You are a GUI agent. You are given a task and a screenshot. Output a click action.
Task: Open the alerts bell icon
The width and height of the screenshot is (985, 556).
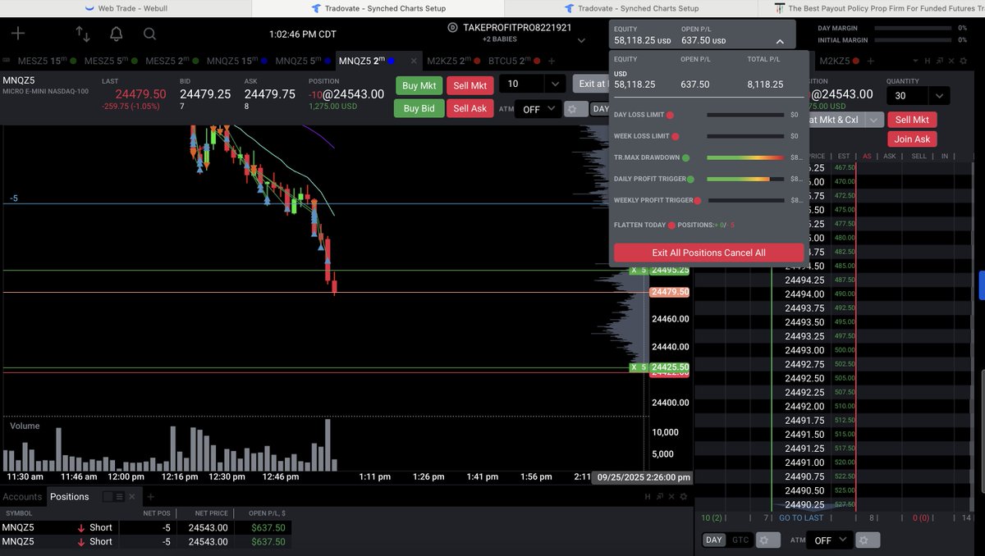pyautogui.click(x=114, y=34)
